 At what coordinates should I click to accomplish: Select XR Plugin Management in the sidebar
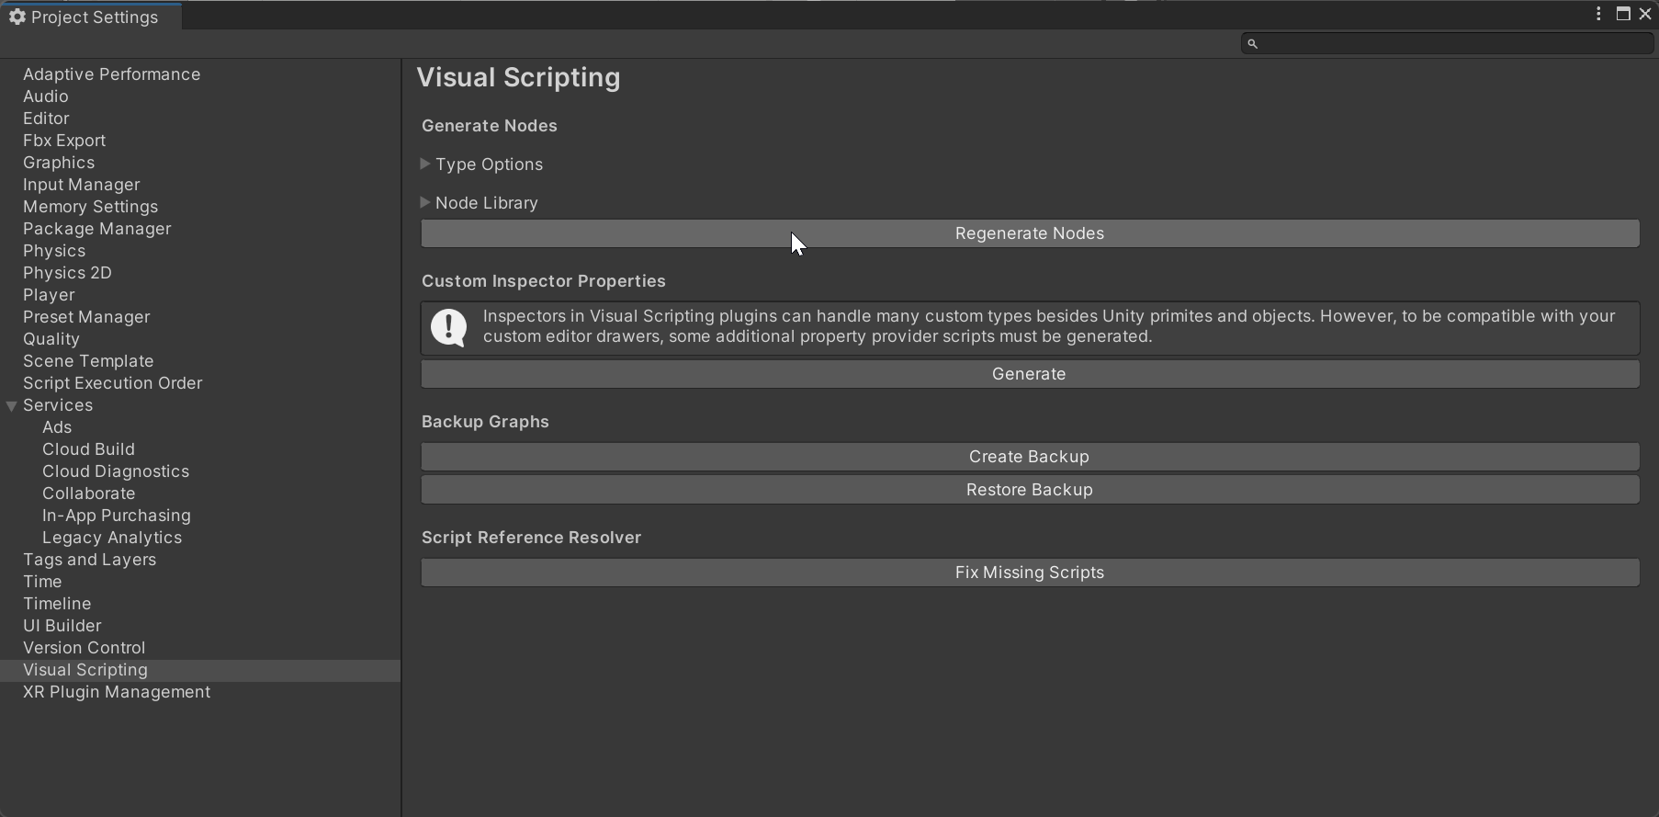117,692
